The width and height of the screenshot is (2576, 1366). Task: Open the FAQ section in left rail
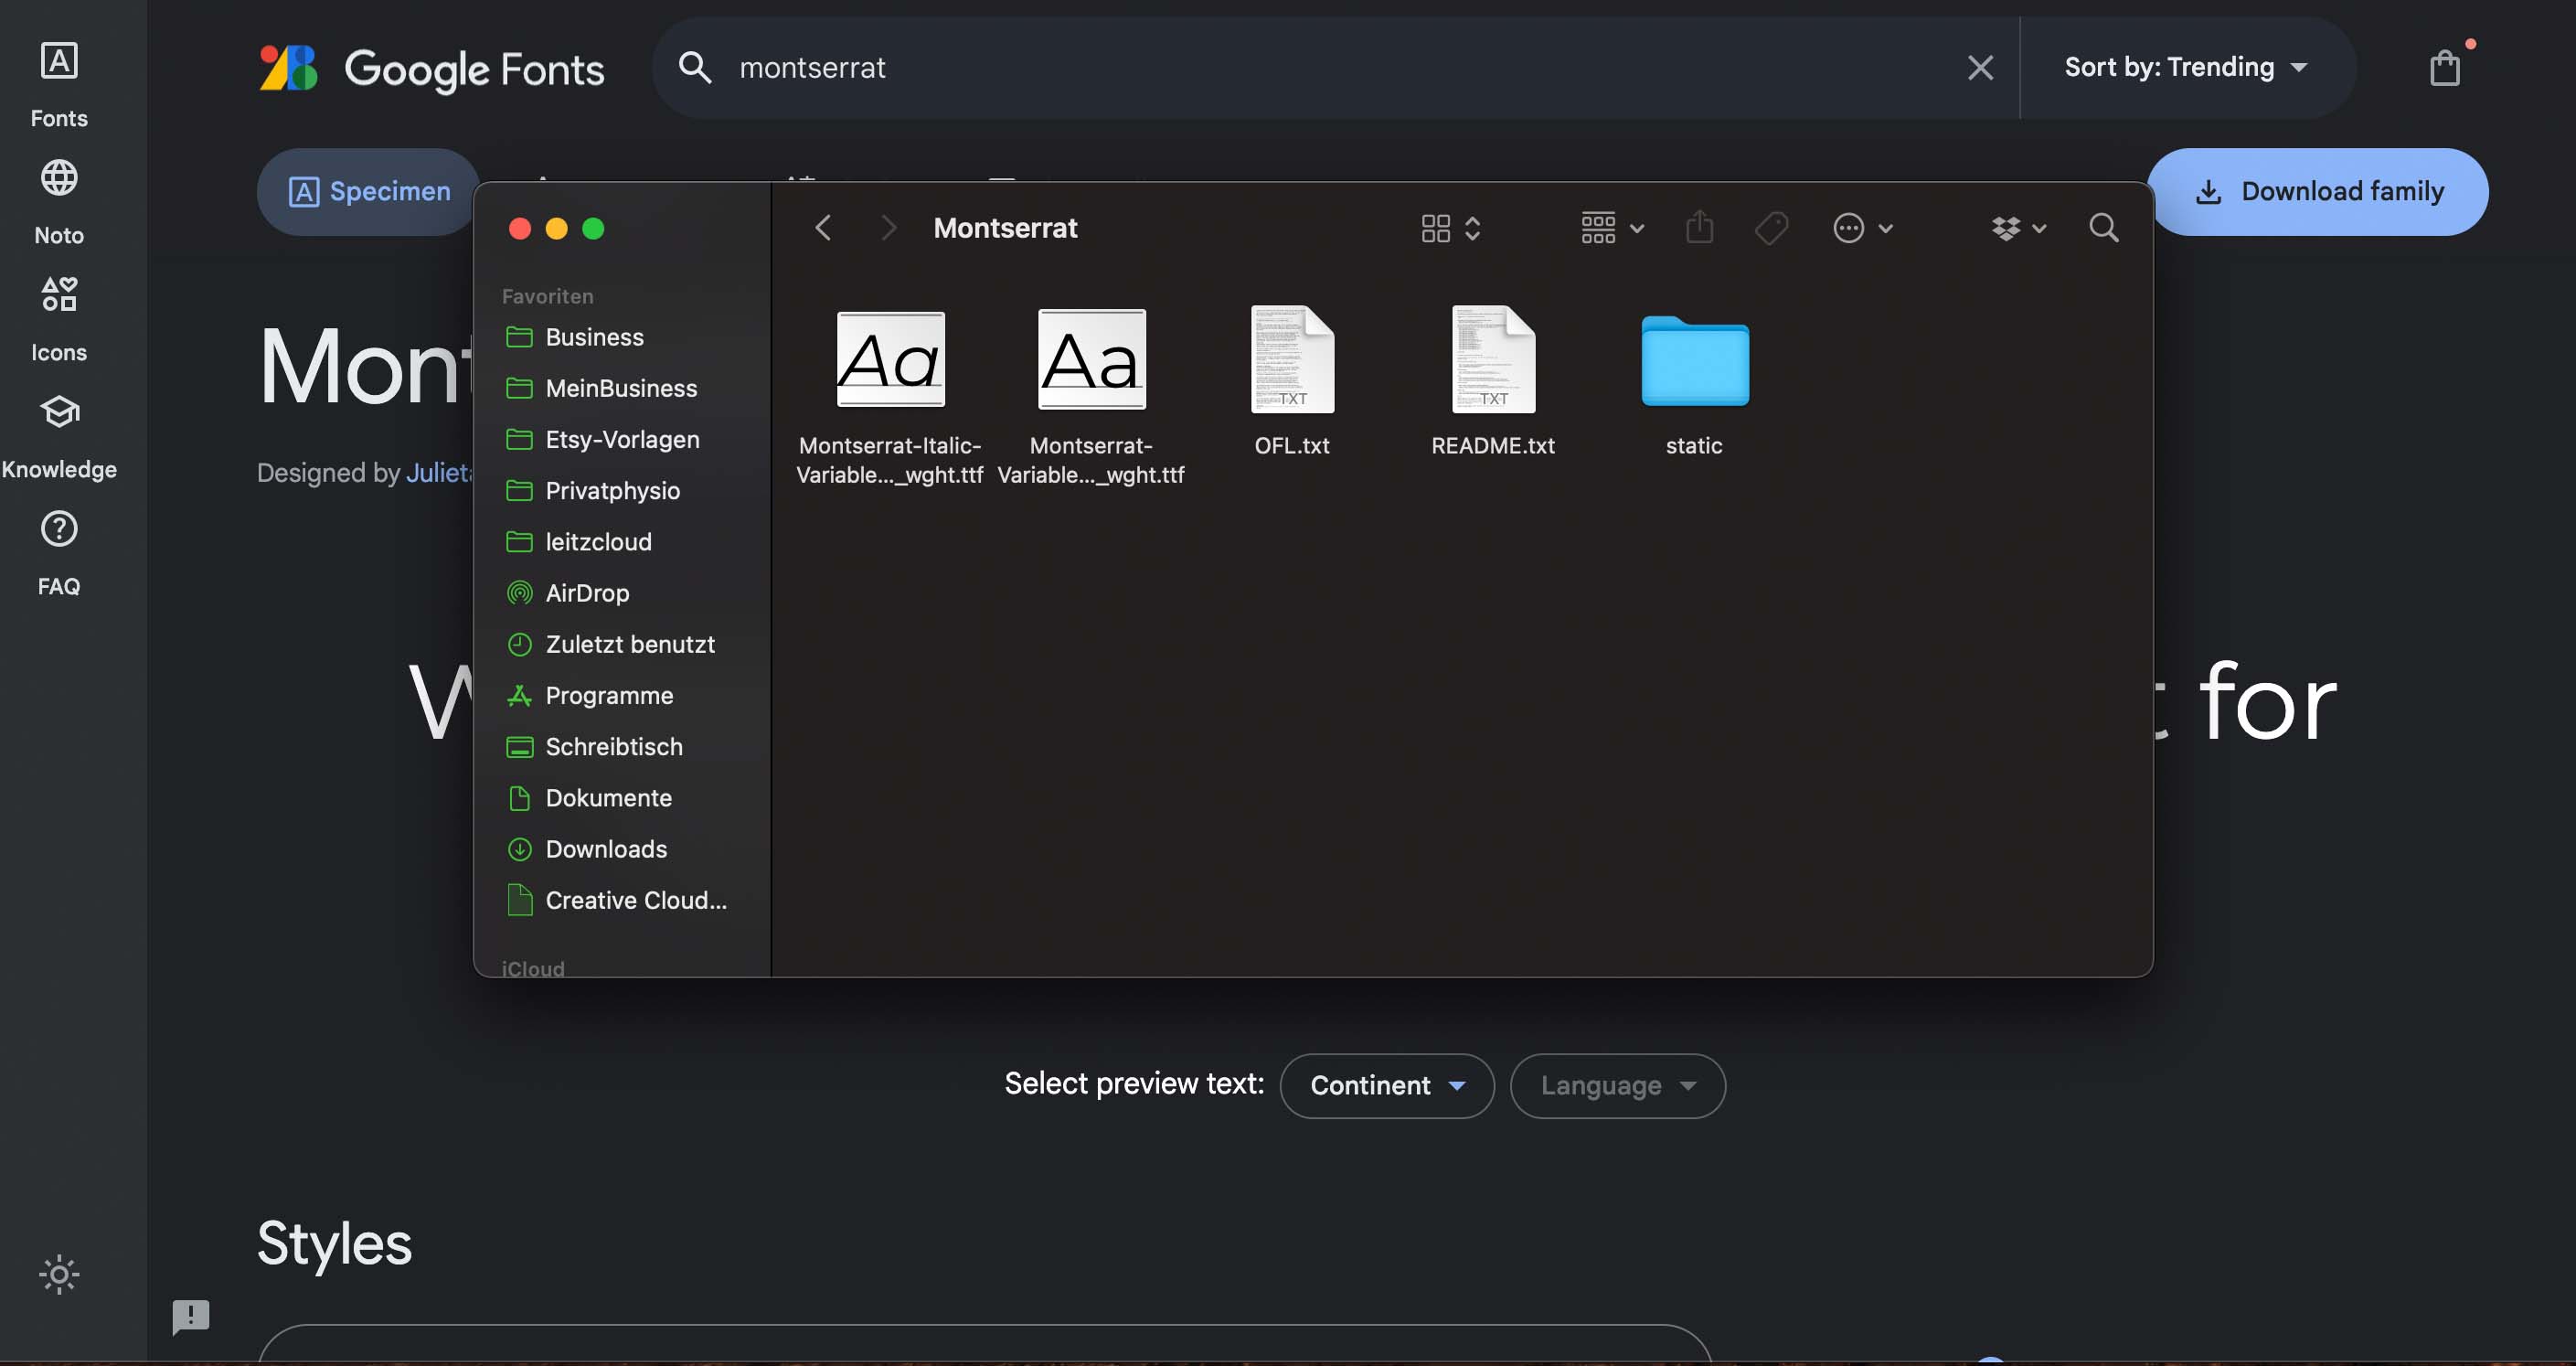(59, 552)
